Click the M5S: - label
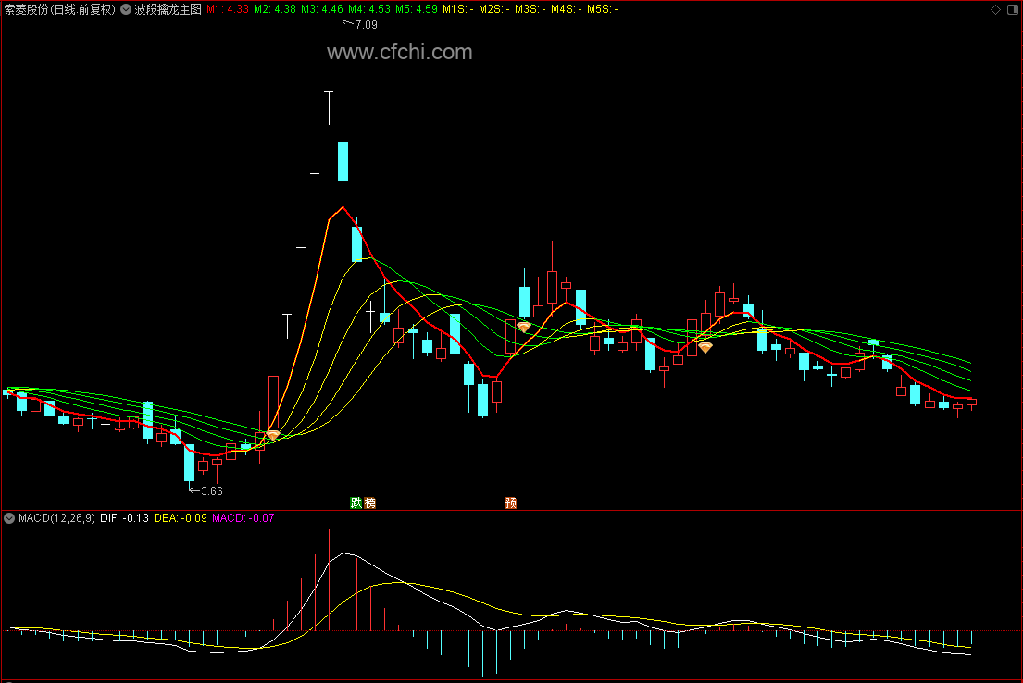 pyautogui.click(x=603, y=9)
